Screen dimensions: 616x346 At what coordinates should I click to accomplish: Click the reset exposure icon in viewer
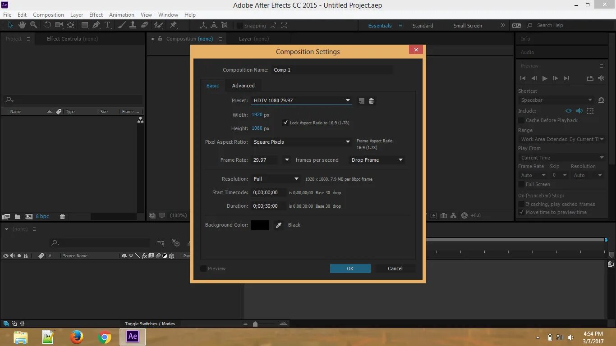(x=464, y=215)
